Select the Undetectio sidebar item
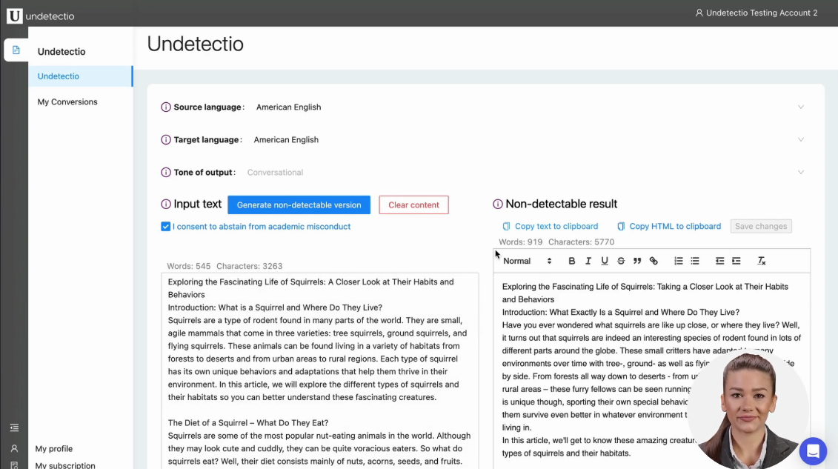Screen dimensions: 838x469 click(59, 76)
